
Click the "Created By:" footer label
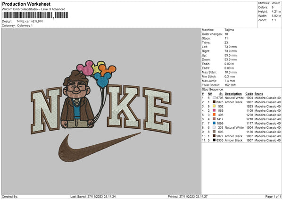[10, 196]
